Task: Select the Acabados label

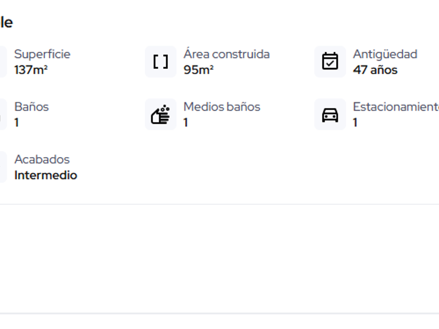Action: pos(42,159)
